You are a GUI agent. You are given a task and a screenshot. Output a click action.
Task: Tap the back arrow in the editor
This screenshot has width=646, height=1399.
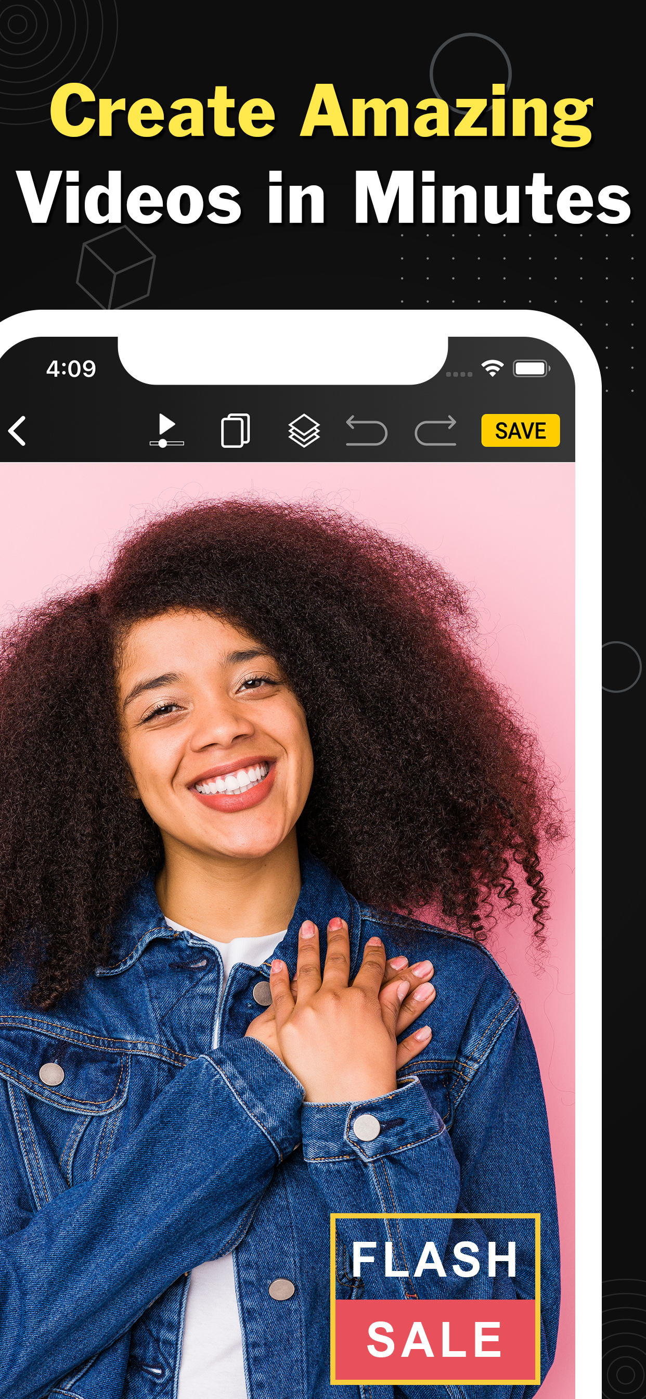pos(17,430)
